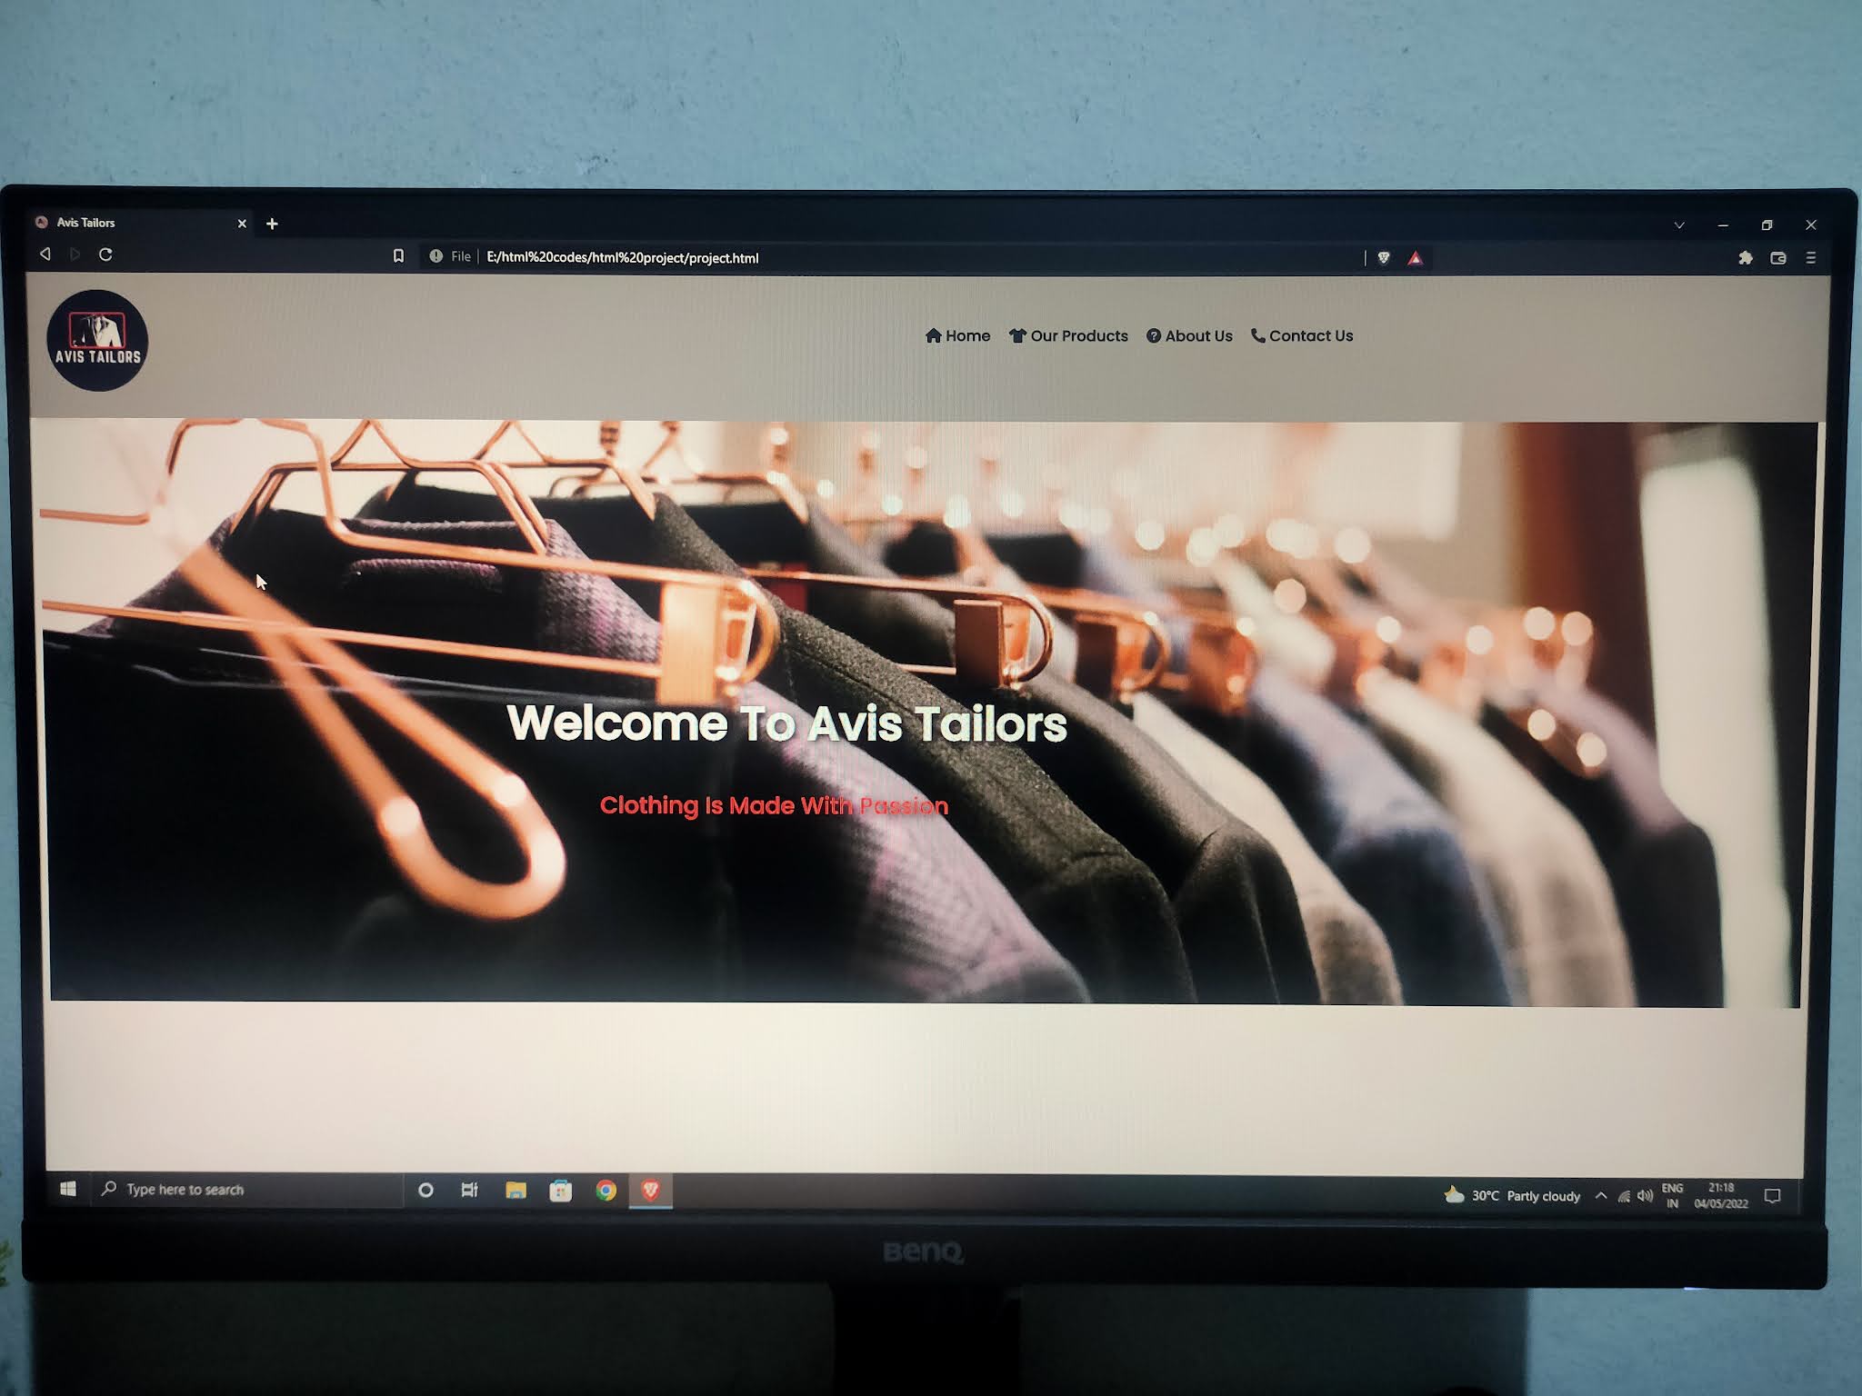
Task: Reload the page with the refresh icon
Action: coord(107,255)
